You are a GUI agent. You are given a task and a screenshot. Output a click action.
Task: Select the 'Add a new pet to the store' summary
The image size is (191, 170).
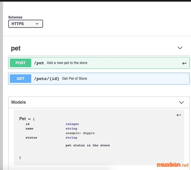pos(67,63)
